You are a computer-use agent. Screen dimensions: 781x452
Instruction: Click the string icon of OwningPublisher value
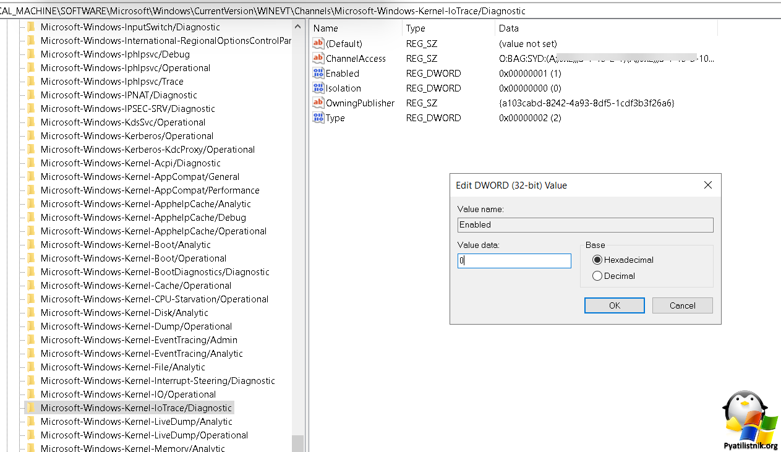(x=318, y=103)
